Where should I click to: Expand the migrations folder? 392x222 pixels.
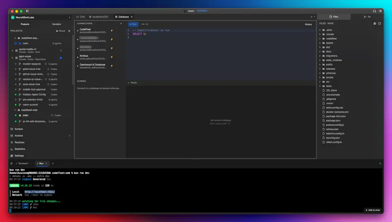[x=320, y=56]
